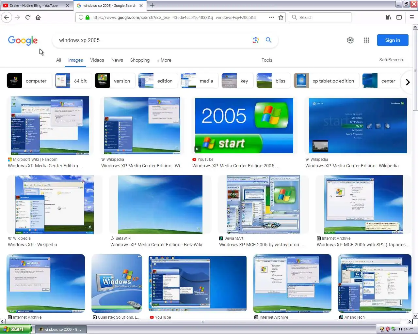Open the Tools filter options
Viewport: 418px width, 334px height.
[x=267, y=60]
